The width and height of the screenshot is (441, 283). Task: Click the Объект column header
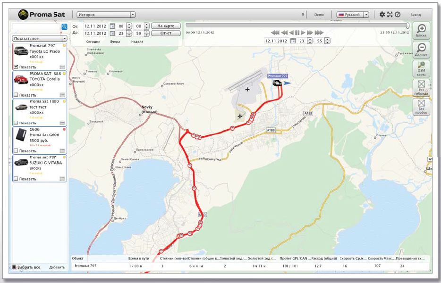pos(77,258)
